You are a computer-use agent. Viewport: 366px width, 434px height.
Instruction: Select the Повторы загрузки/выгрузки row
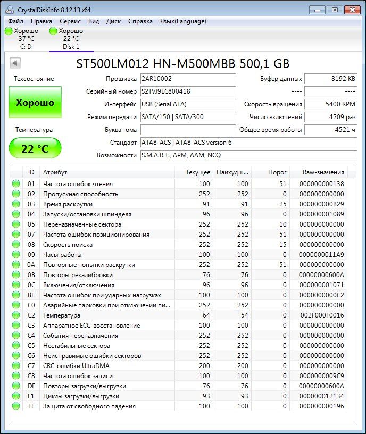179,386
